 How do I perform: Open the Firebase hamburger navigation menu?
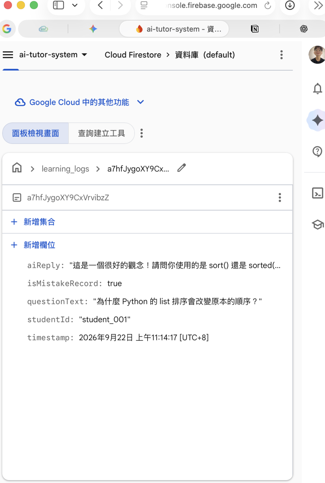click(x=8, y=55)
